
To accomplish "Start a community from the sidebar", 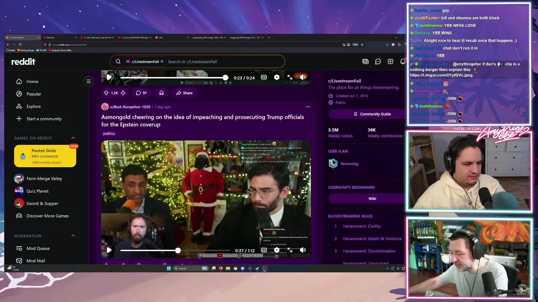I will [x=44, y=119].
